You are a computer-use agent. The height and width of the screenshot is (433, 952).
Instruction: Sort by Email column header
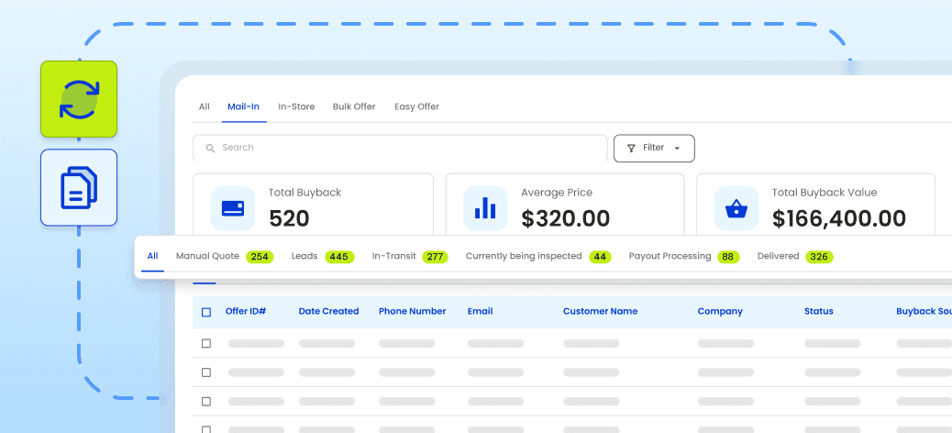pos(480,311)
